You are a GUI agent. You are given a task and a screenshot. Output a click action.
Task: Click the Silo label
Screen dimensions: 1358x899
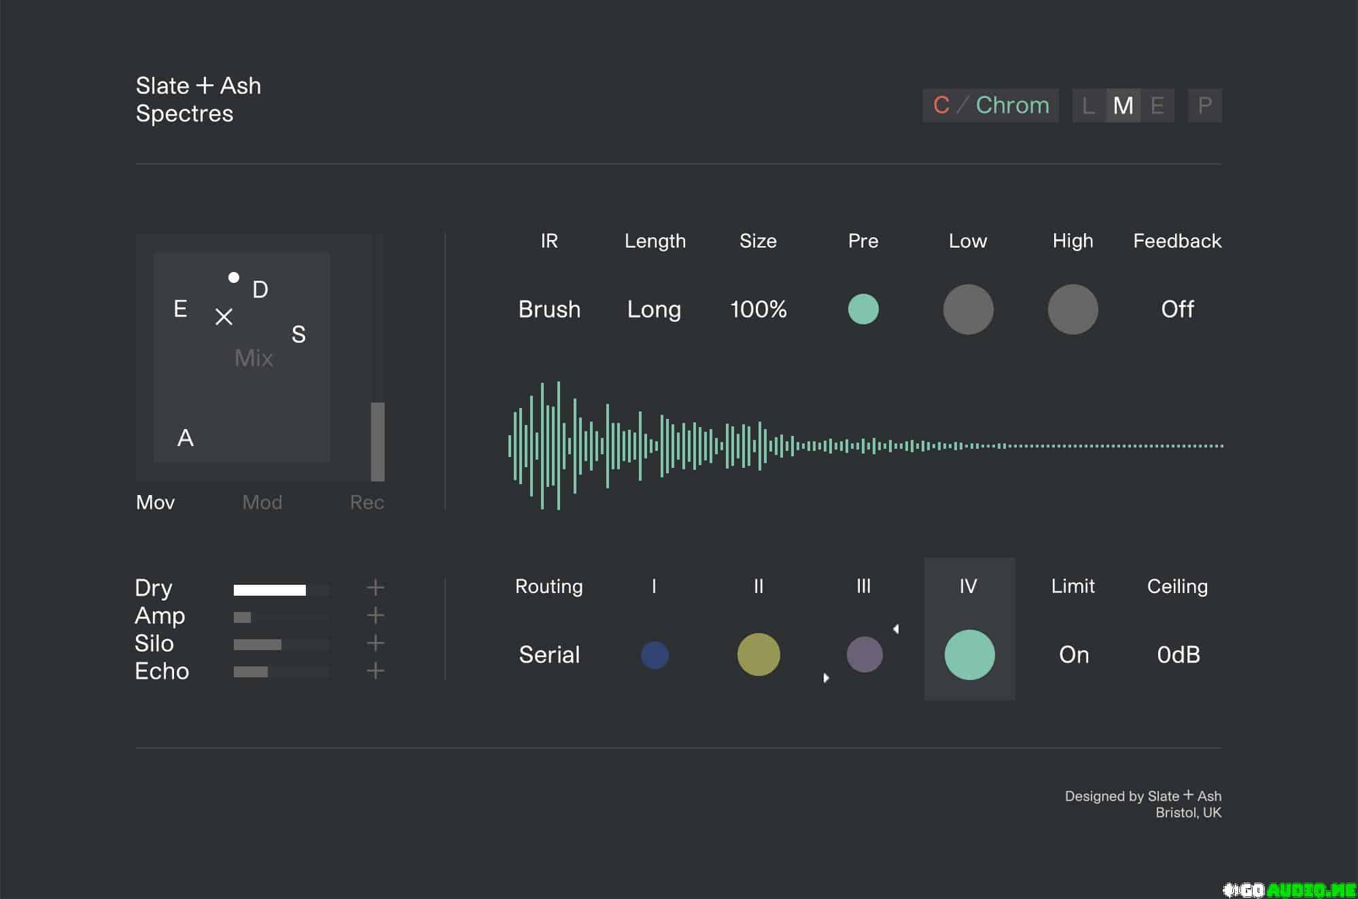[x=154, y=643]
